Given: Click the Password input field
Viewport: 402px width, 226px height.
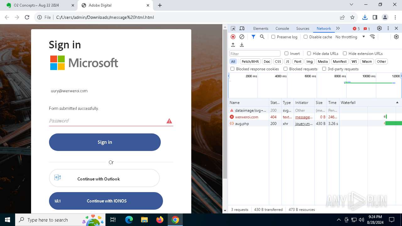Looking at the screenshot, I should tap(111, 121).
